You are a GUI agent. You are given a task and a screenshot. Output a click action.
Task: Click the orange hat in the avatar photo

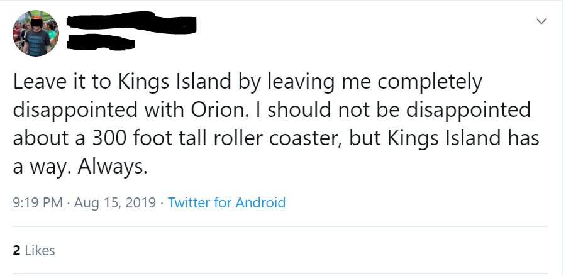click(x=36, y=18)
